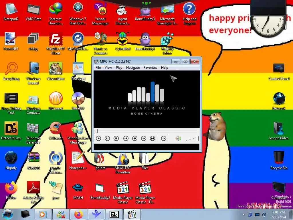Open the Help menu in MPC-HC
293x220 pixels.
click(x=165, y=68)
